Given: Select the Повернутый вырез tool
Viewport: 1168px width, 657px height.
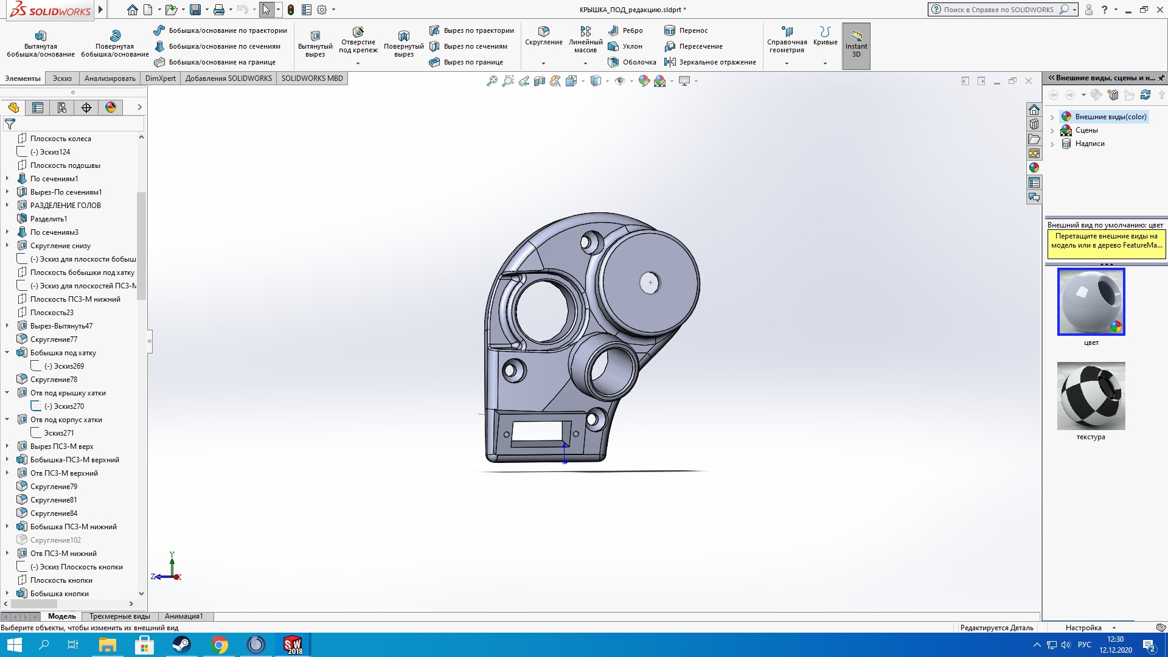Looking at the screenshot, I should (x=404, y=44).
